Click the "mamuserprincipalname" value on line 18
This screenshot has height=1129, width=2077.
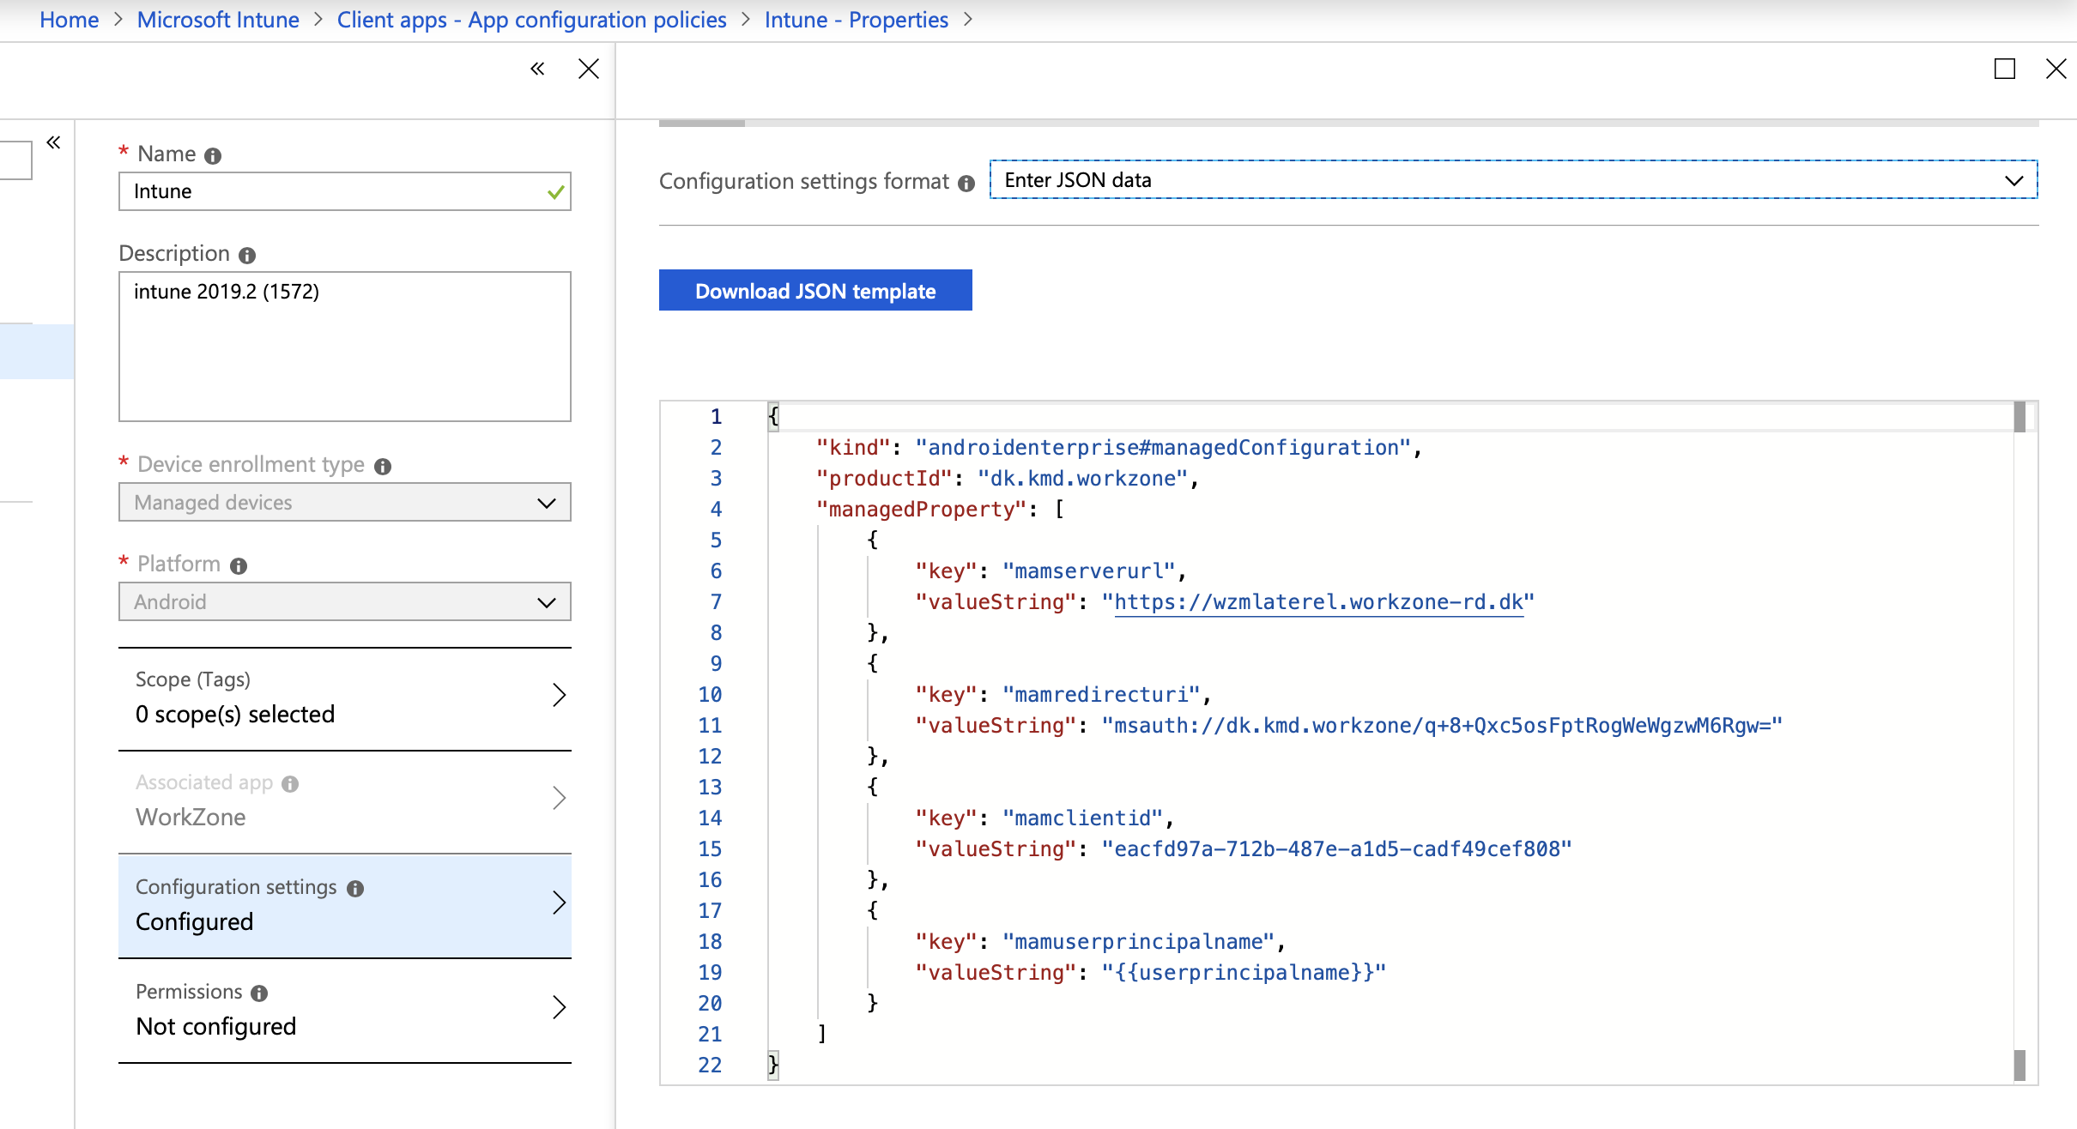(1139, 942)
